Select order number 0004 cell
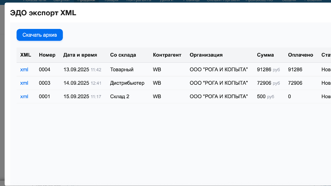The width and height of the screenshot is (331, 186). coord(44,69)
